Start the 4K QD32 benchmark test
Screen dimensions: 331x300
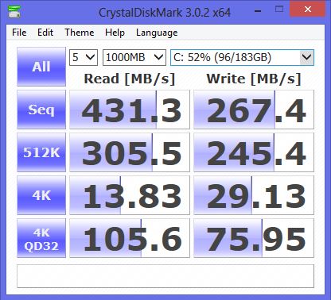tap(41, 238)
